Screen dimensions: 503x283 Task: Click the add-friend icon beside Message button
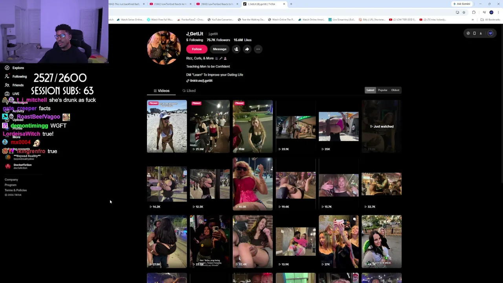pyautogui.click(x=236, y=49)
